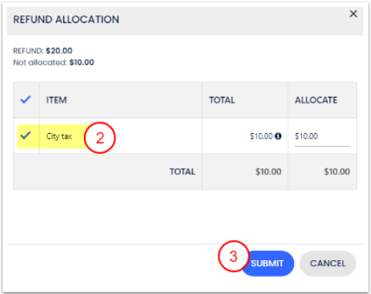The width and height of the screenshot is (371, 294).
Task: Click the red circled number 3 marker
Action: tap(233, 256)
